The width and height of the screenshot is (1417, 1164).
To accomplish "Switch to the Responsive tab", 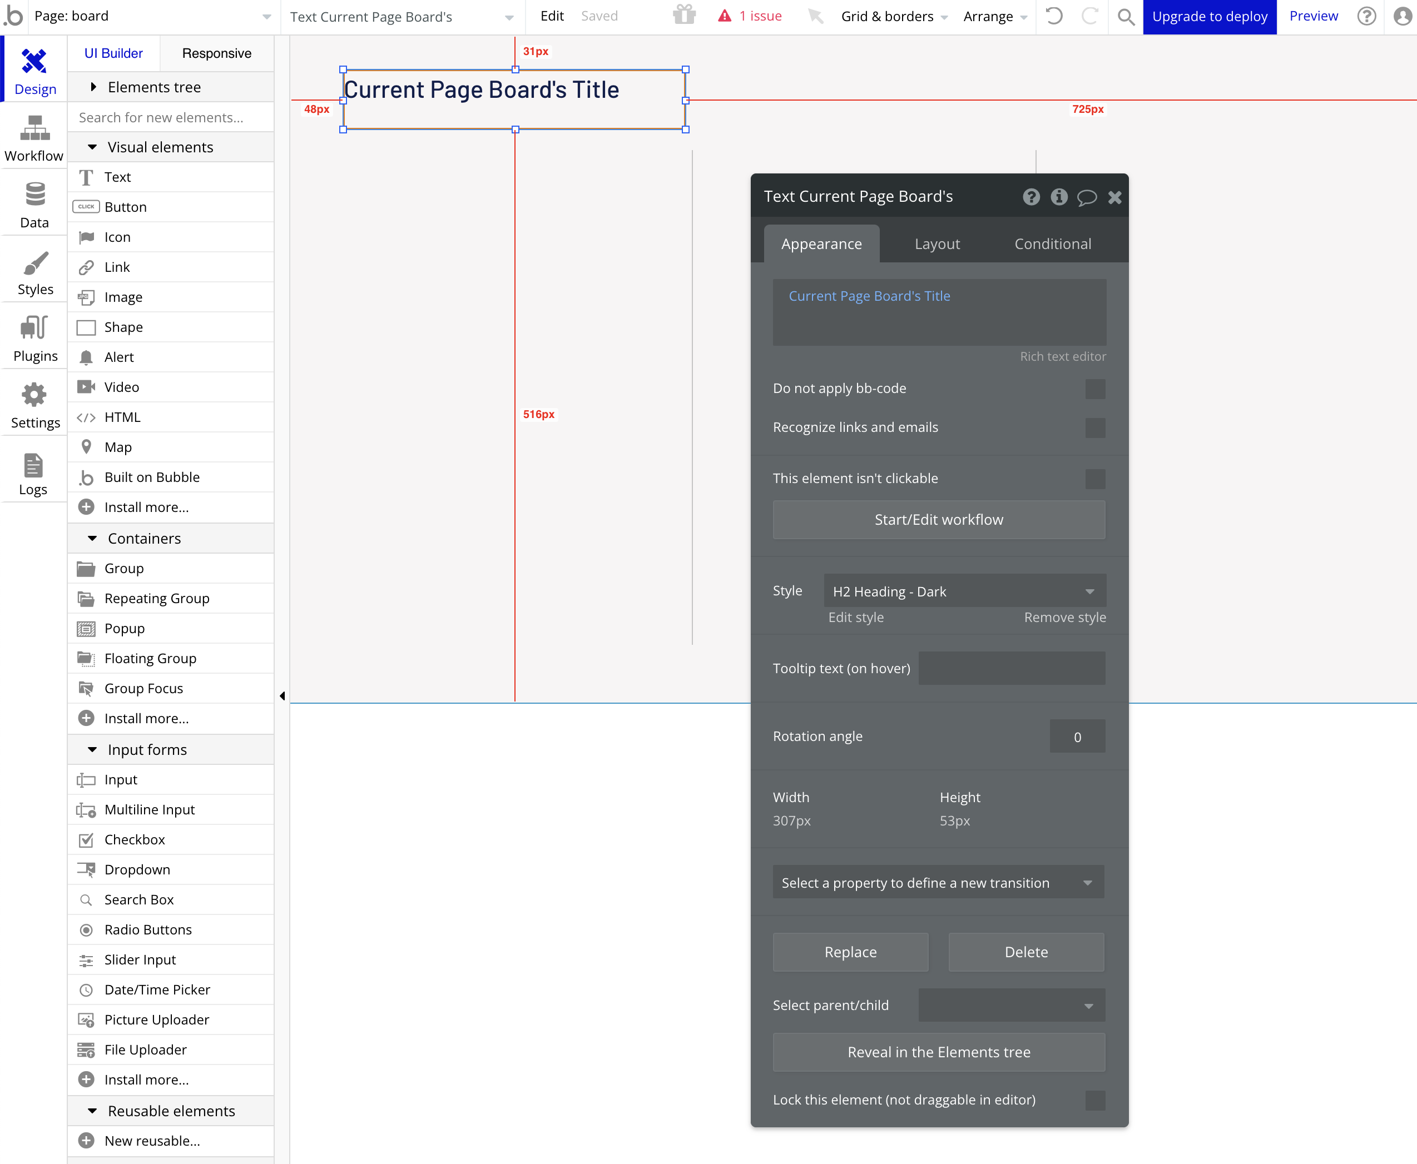I will (x=216, y=53).
